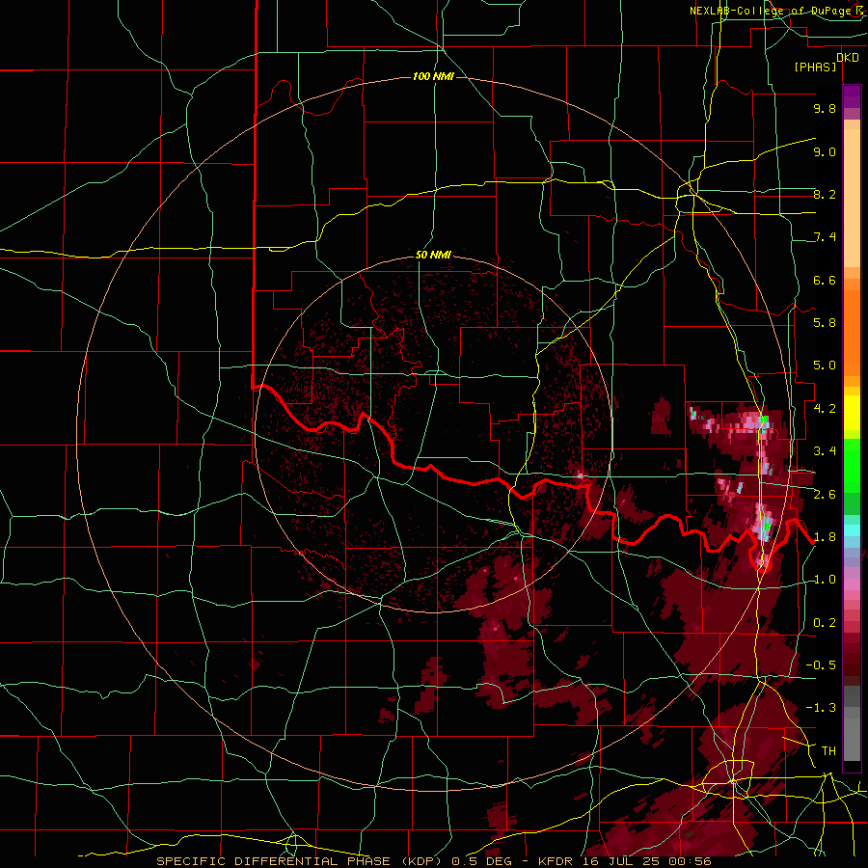
Task: Click the -0.5 value on the color scale
Action: [x=821, y=665]
